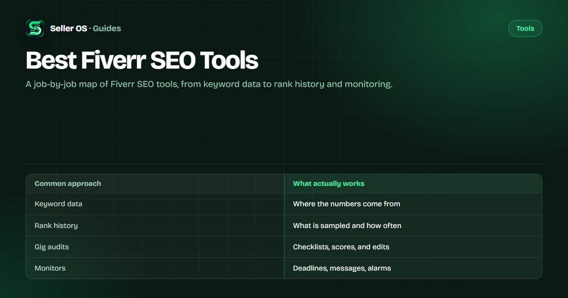Click the Monitors table cell

[x=155, y=268]
